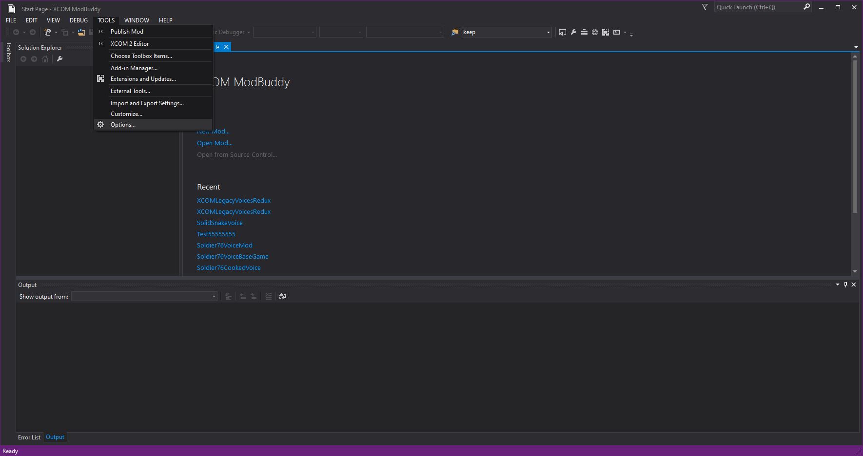Screen dimensions: 863x456
Task: Click the New Project toolbar icon
Action: (48, 32)
